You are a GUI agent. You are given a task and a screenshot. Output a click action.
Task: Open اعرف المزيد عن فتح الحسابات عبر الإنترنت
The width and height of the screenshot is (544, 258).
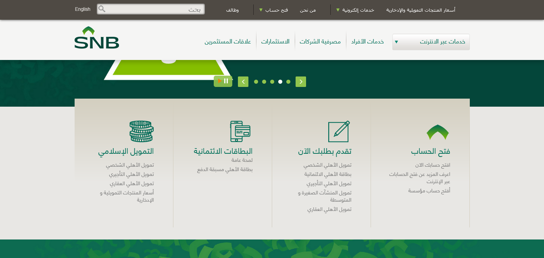tap(420, 178)
